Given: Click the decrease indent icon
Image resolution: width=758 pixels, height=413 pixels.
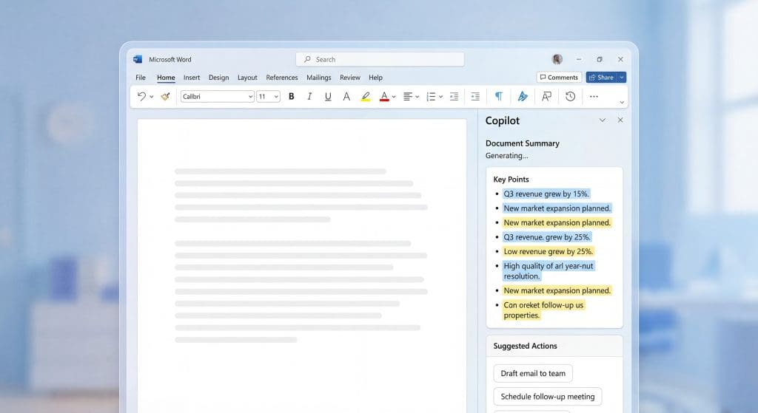Looking at the screenshot, I should (454, 96).
